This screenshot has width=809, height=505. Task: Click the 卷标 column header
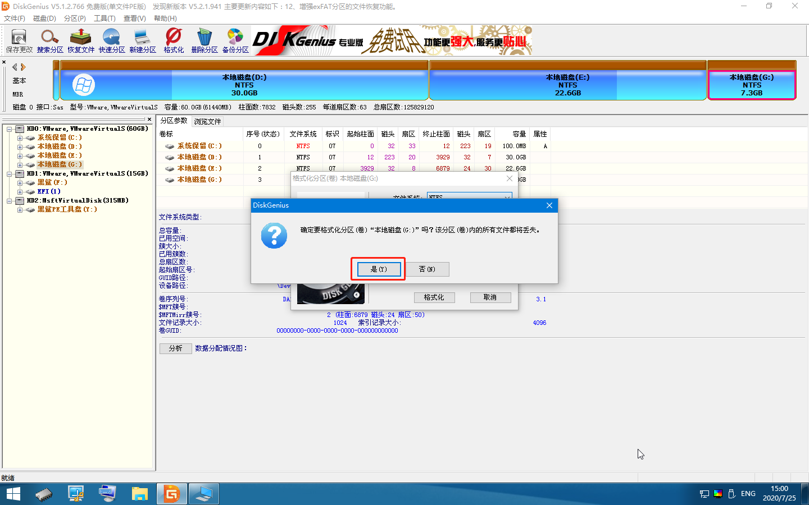coord(201,134)
